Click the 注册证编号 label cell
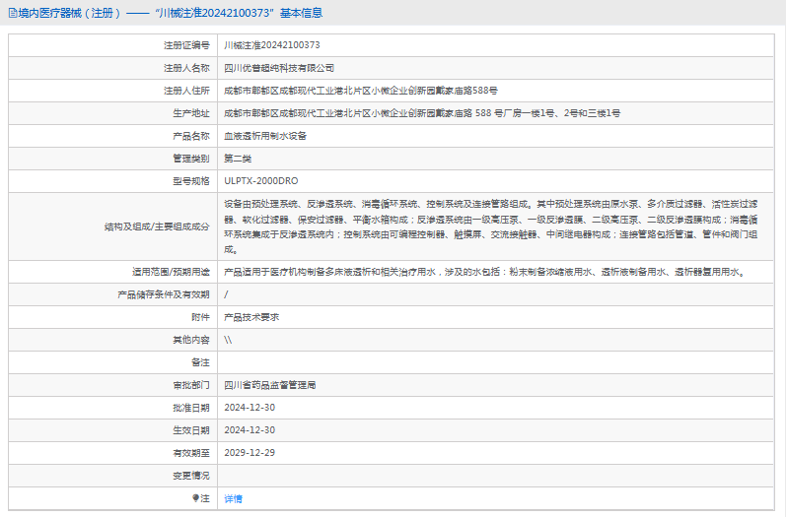787x517 pixels. click(113, 45)
